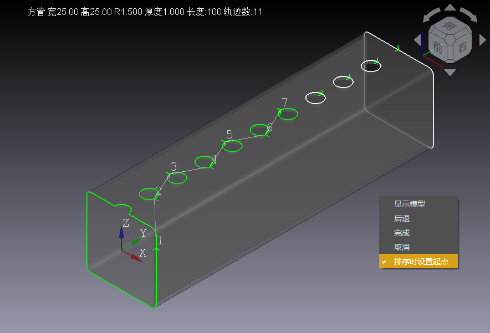
Task: Roll view with the counter-clockwise curved arrow
Action: [432, 14]
